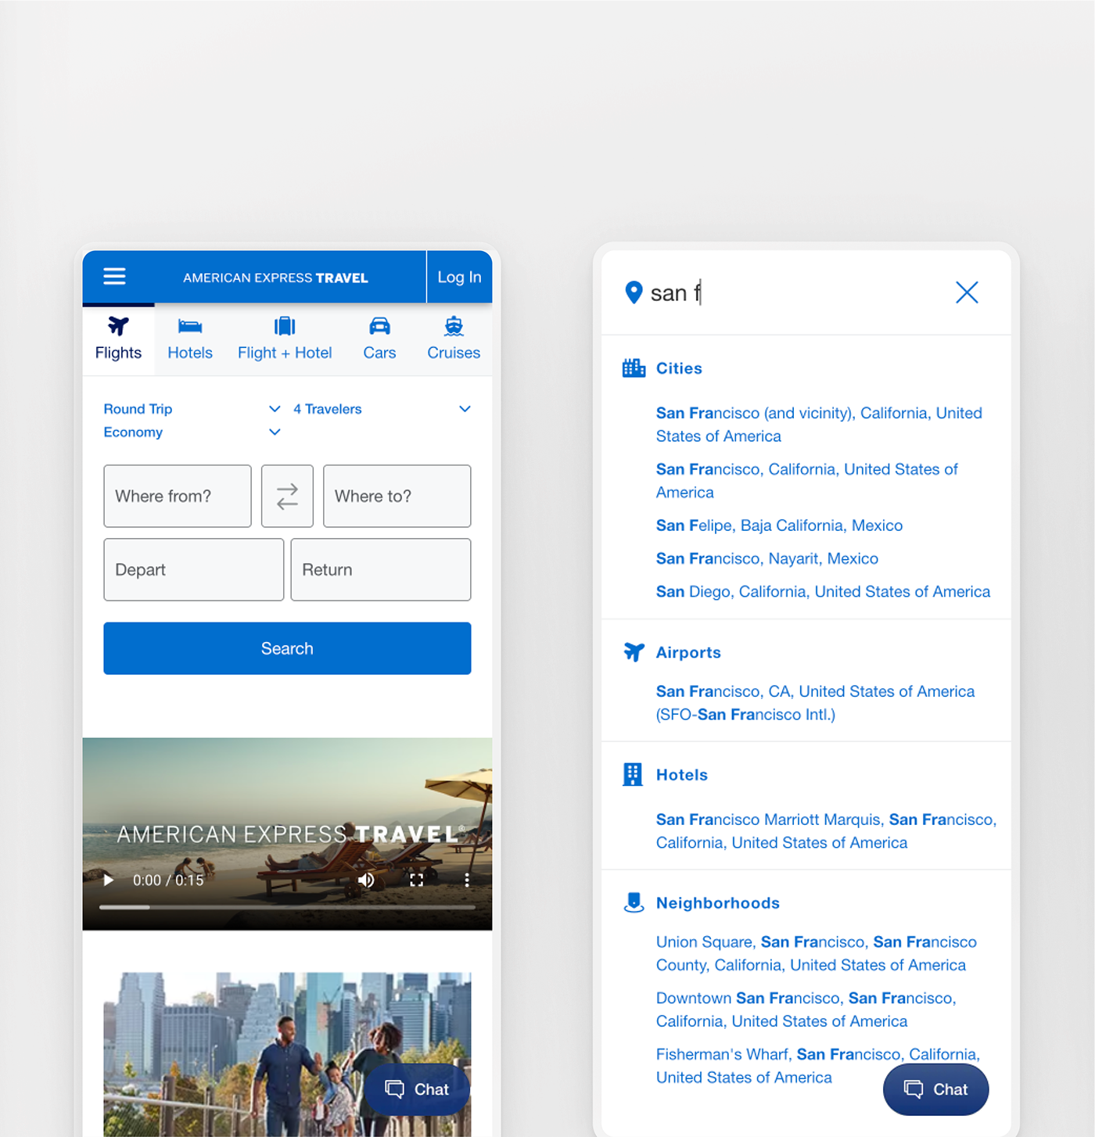1095x1137 pixels.
Task: Open the Flight + Hotel tab
Action: (285, 339)
